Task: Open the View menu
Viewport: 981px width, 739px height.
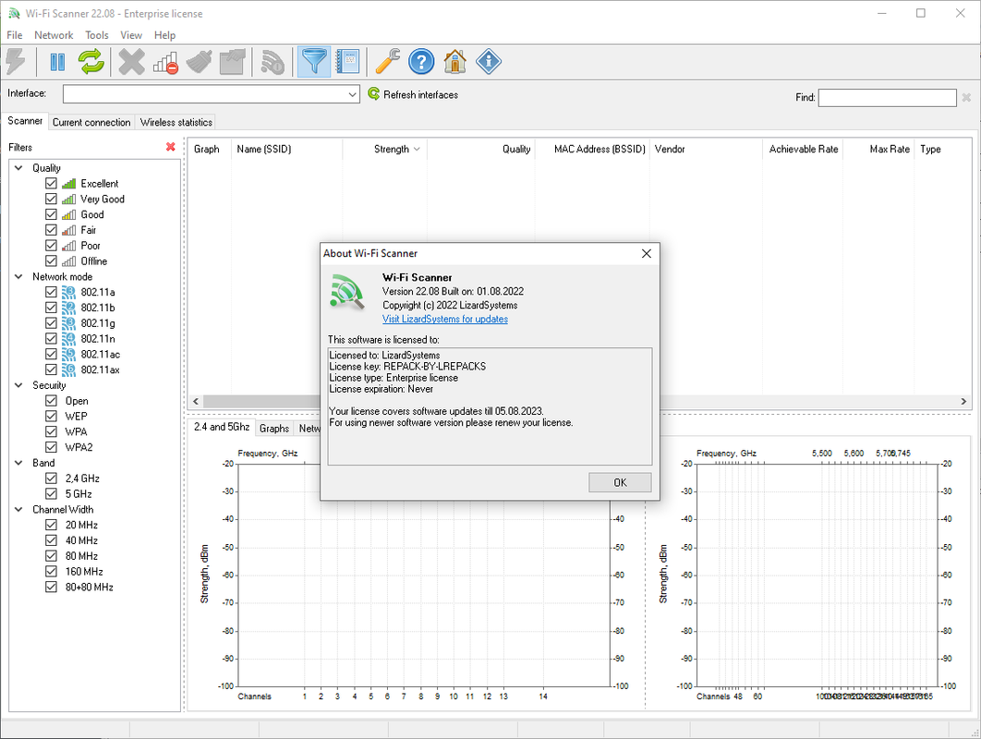Action: click(x=131, y=35)
